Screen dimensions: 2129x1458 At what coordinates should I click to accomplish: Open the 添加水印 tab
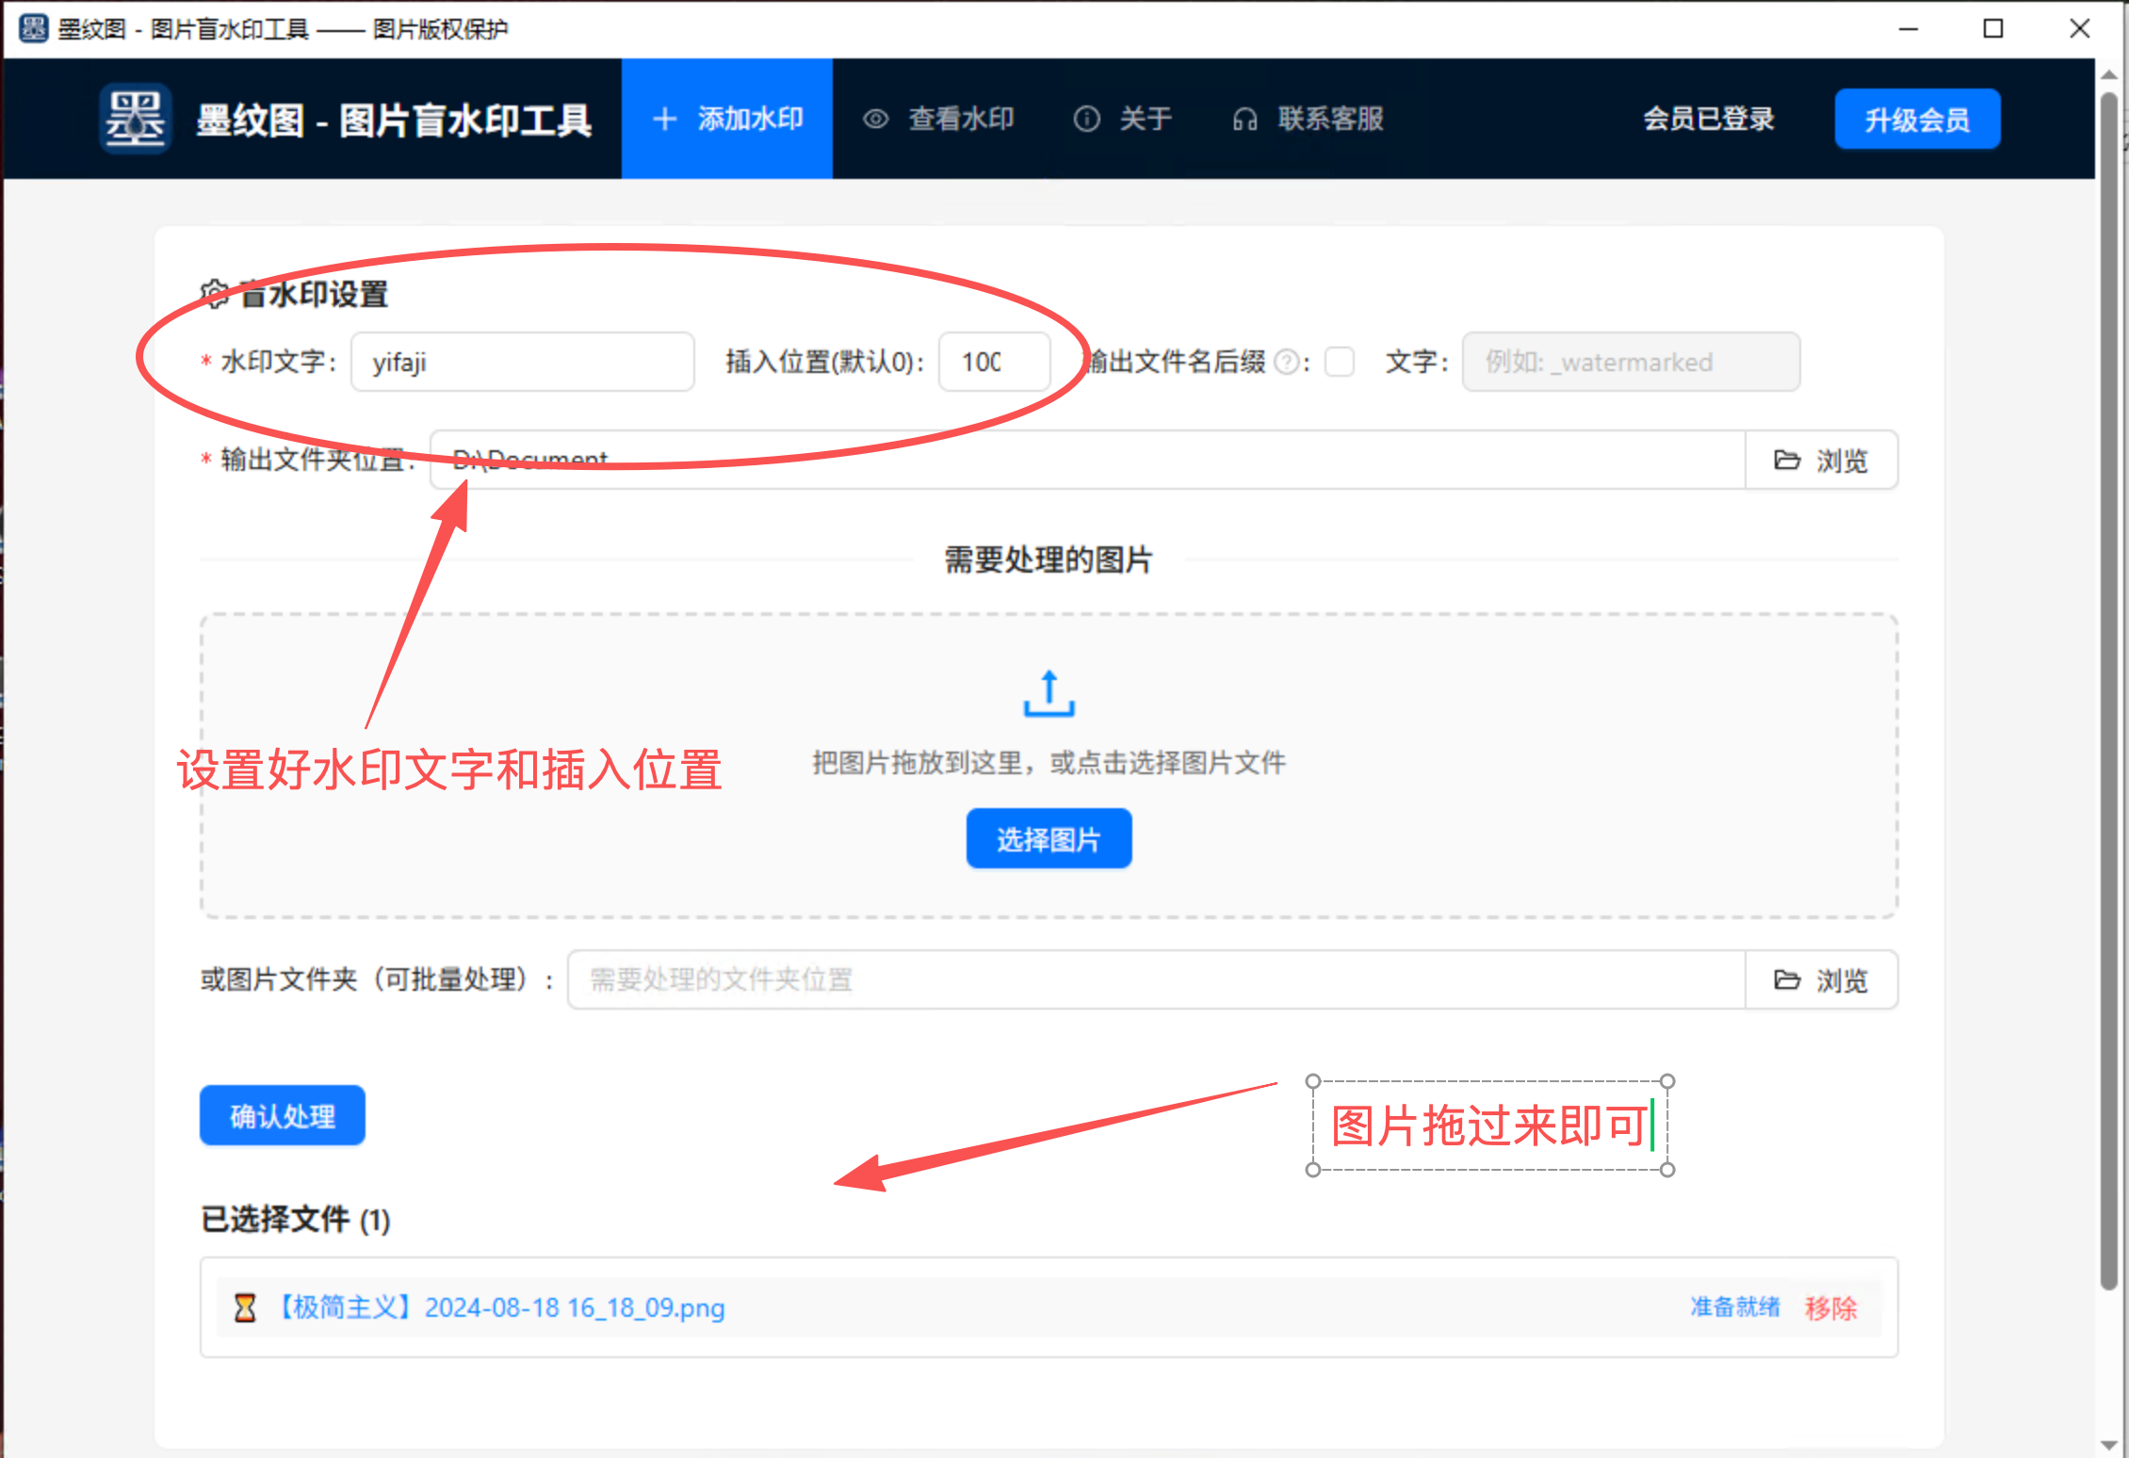(x=727, y=119)
